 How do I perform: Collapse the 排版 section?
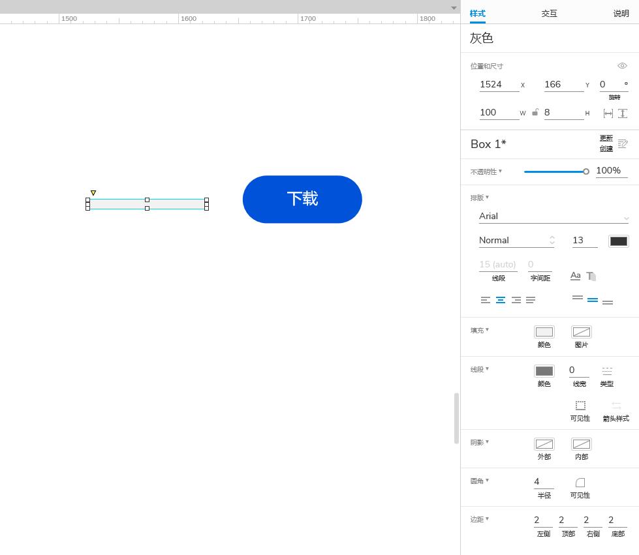480,198
